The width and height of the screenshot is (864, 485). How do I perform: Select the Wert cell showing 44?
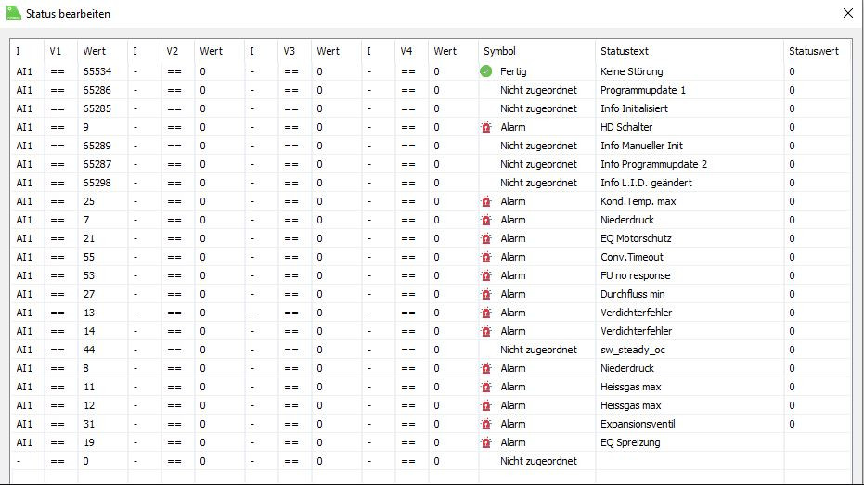pyautogui.click(x=89, y=351)
